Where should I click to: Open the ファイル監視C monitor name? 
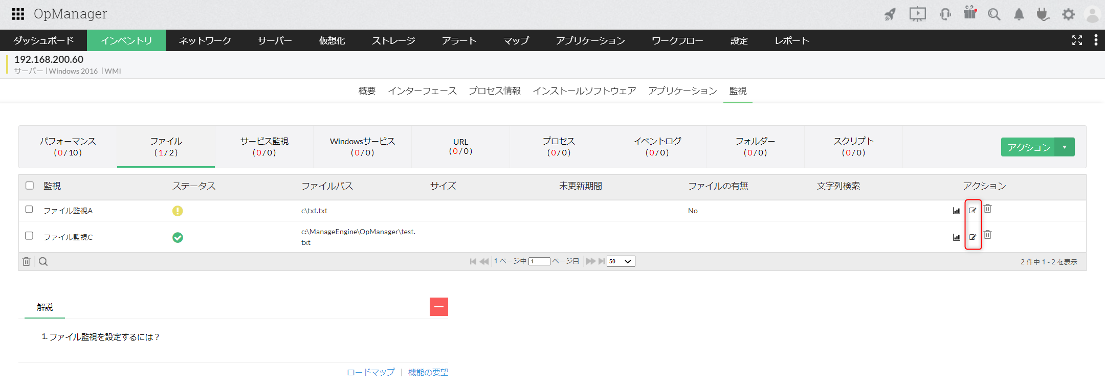tap(68, 237)
